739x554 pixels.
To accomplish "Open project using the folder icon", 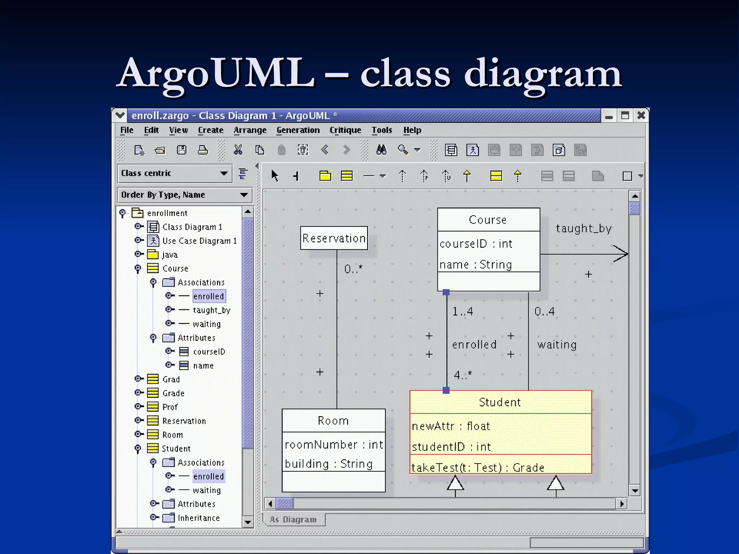I will (x=160, y=150).
